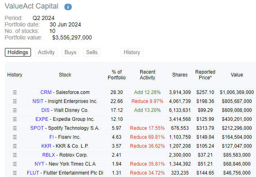This screenshot has width=256, height=177.
Task: Open the CRM ticker link
Action: click(46, 92)
